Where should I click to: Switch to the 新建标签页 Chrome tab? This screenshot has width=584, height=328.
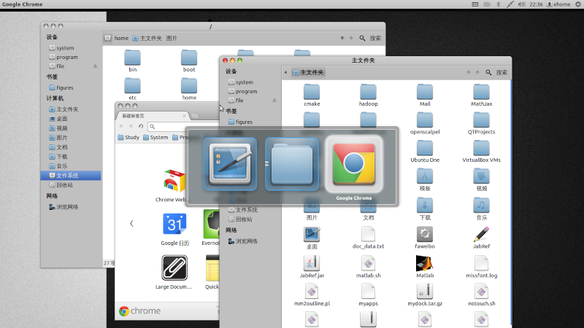[x=153, y=116]
